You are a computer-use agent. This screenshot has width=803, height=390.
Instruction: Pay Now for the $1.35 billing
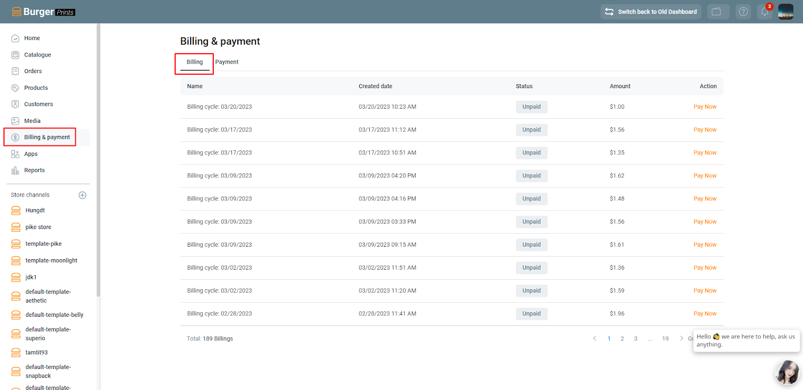click(705, 153)
